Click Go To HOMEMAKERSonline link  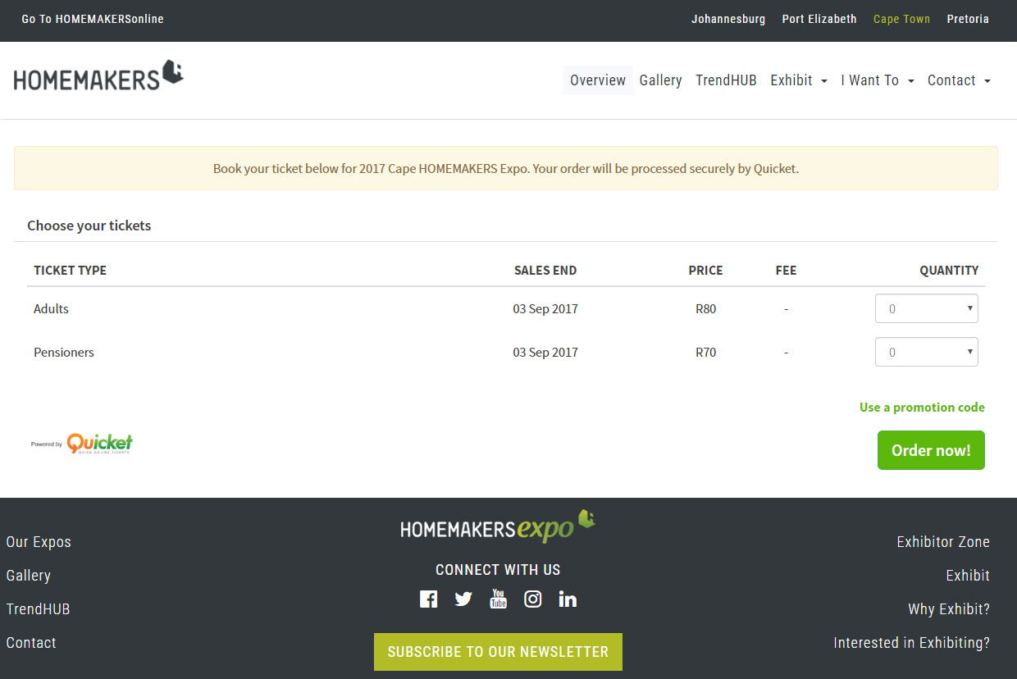point(93,19)
